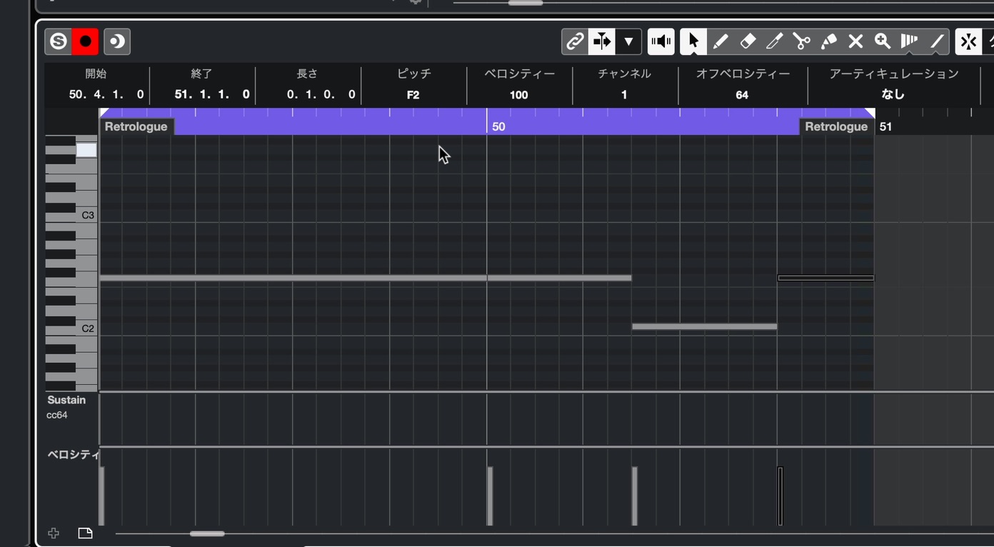Select the Line tool
This screenshot has width=994, height=547.
[936, 41]
